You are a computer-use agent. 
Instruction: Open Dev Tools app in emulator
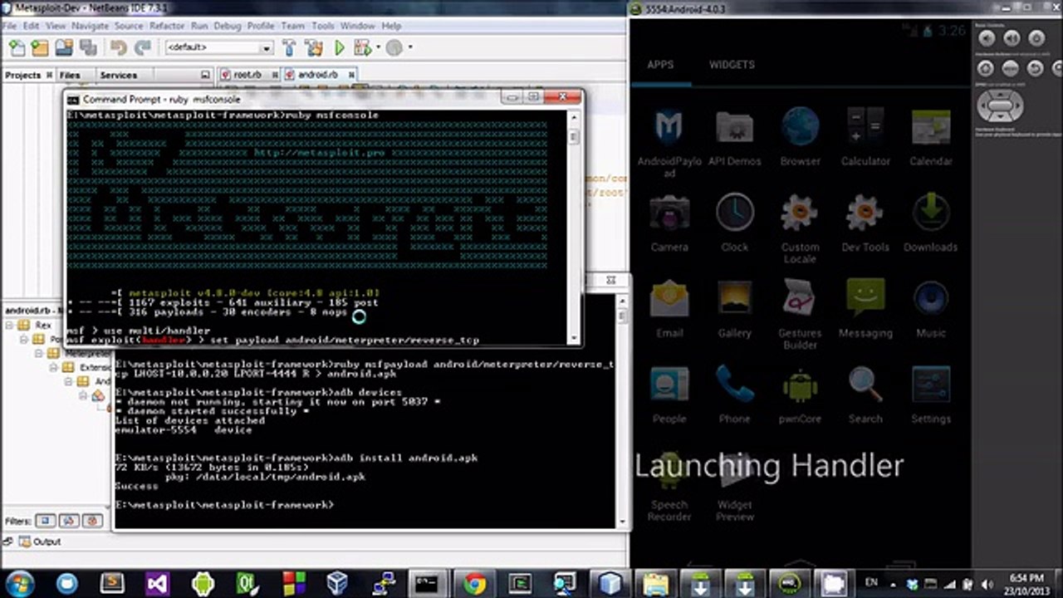point(865,224)
